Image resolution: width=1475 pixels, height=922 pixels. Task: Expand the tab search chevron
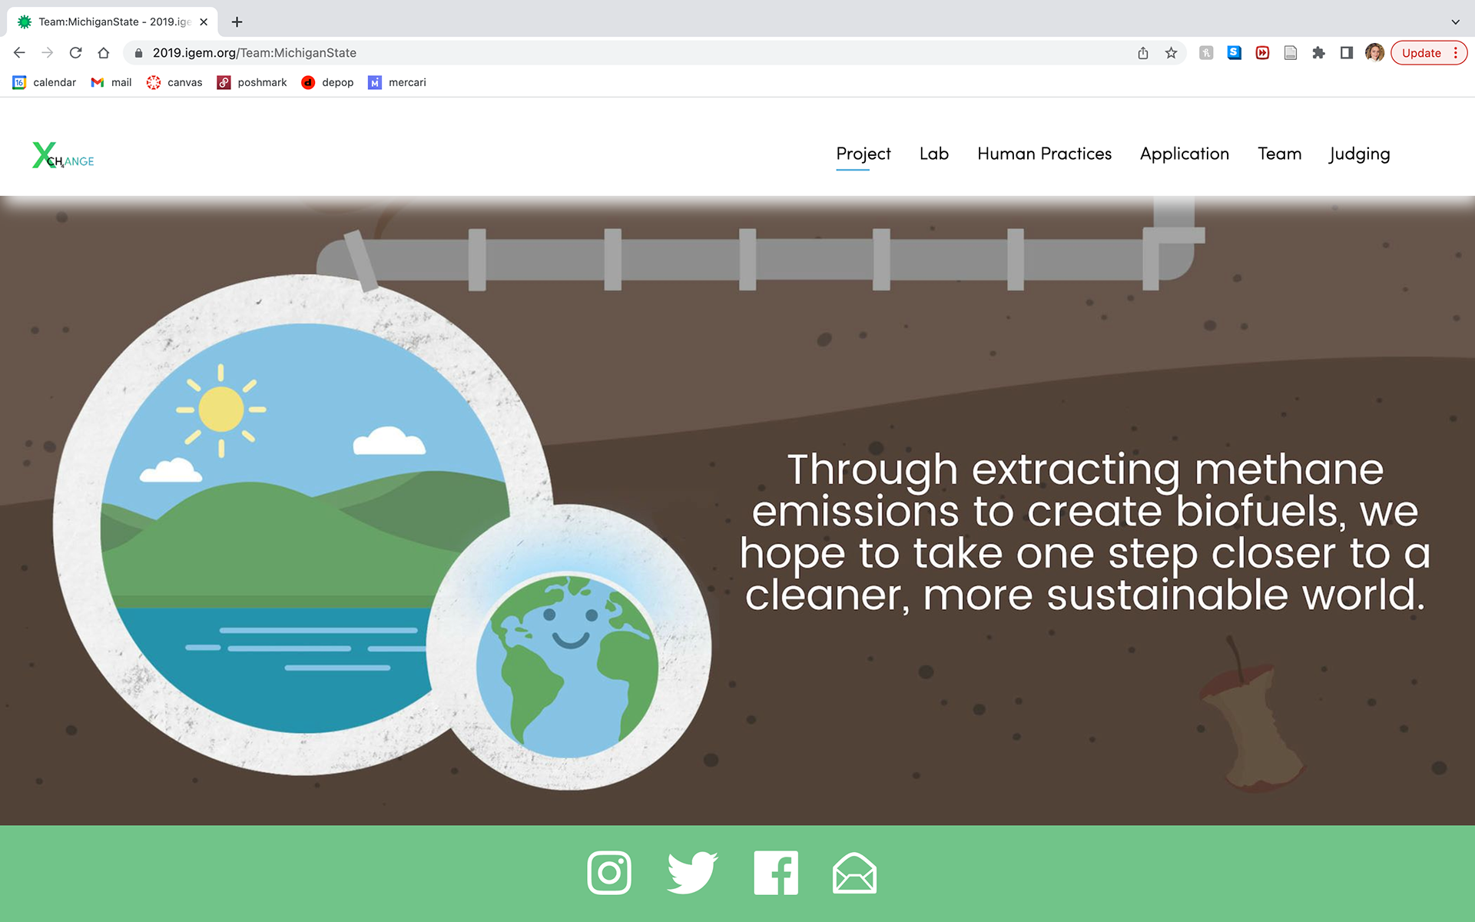pyautogui.click(x=1455, y=22)
